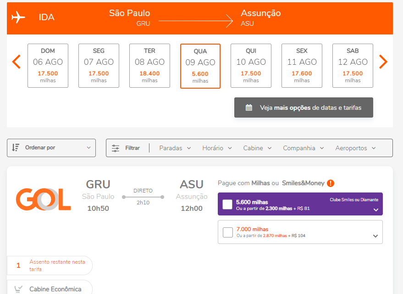This screenshot has width=403, height=294.
Task: Click the left arrow to view earlier dates
Action: click(x=16, y=61)
